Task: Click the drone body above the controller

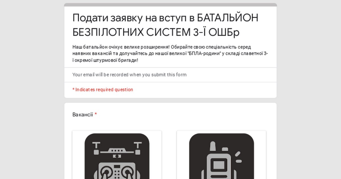Action: 117,152
